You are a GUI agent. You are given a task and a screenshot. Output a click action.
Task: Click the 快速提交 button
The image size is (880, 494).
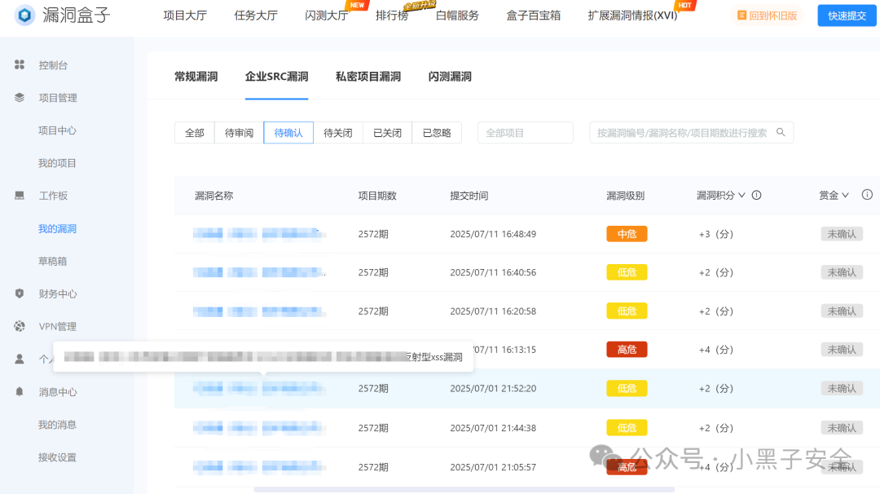click(x=847, y=15)
